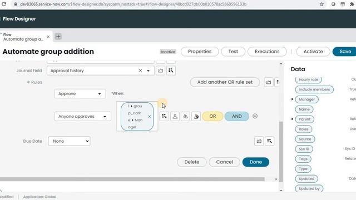
Task: Select the Roles data pill
Action: 304,129
